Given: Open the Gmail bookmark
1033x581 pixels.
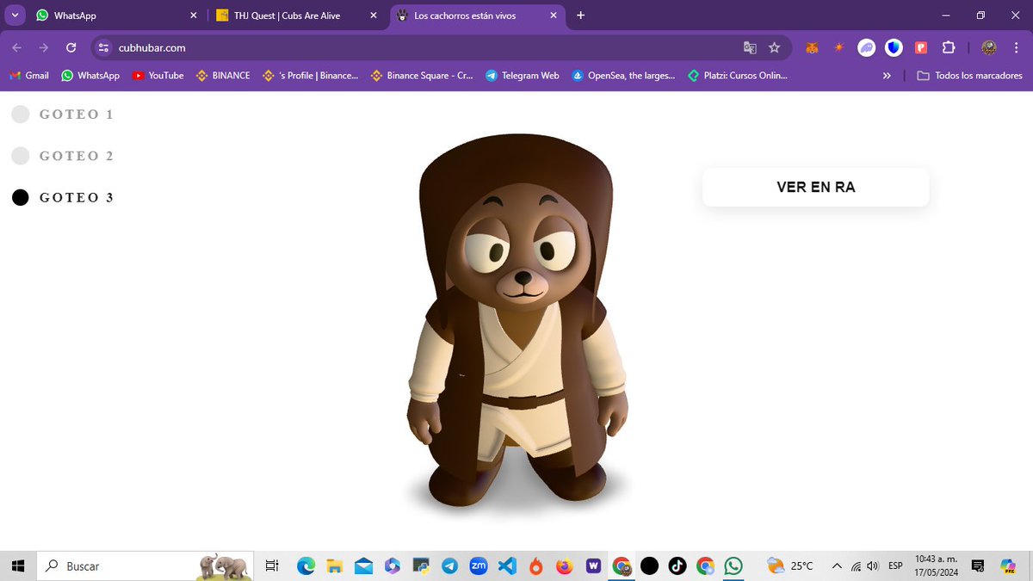Looking at the screenshot, I should (x=29, y=76).
